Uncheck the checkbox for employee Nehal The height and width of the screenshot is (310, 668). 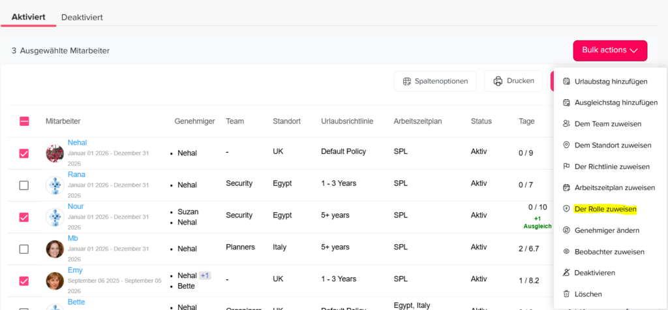coord(24,153)
